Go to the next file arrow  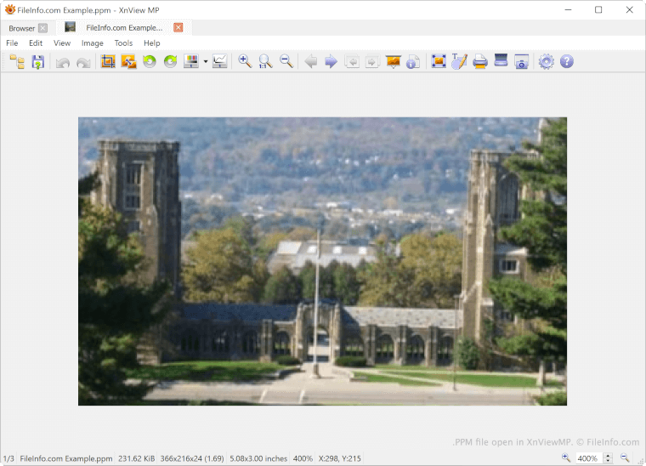pyautogui.click(x=331, y=61)
